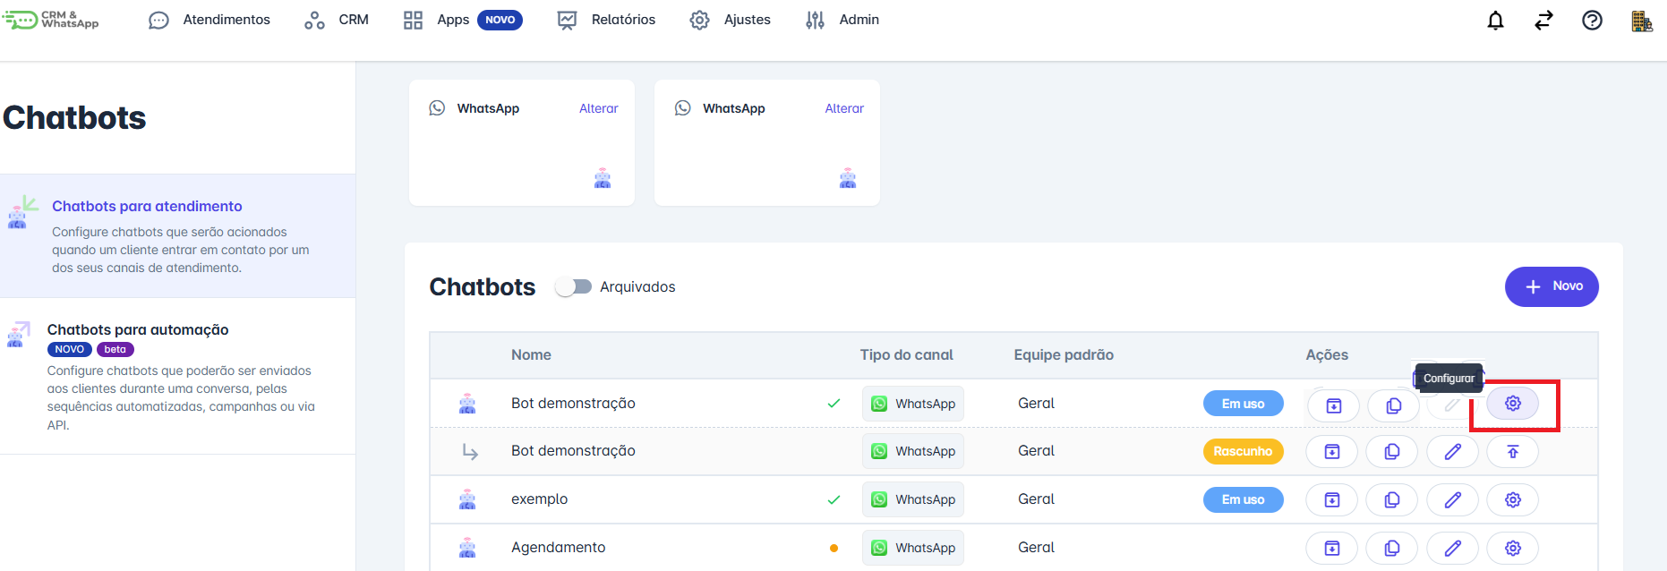Open help via the question mark icon
Image resolution: width=1667 pixels, height=571 pixels.
1592,21
